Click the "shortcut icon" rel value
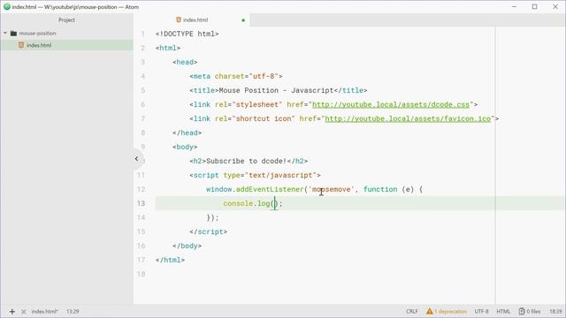Screen dimensions: 566x318 coord(264,118)
